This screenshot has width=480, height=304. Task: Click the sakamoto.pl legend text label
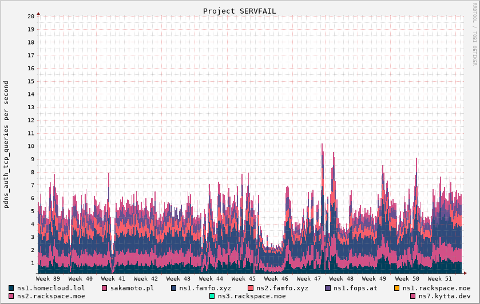[132, 288]
